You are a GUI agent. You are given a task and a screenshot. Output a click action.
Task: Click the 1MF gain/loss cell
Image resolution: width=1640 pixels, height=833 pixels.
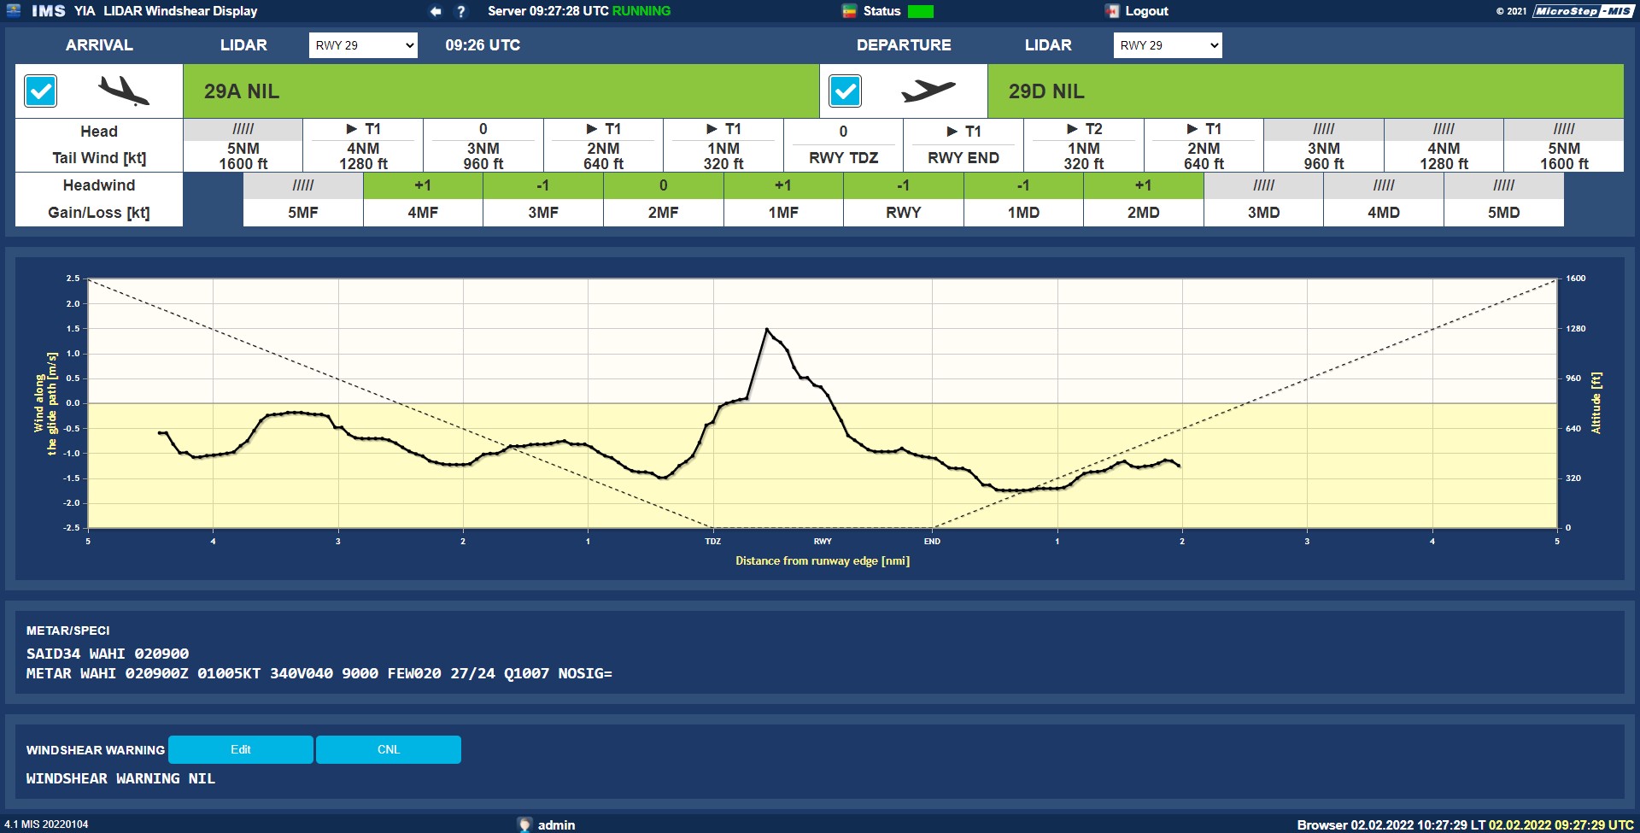coord(783,199)
